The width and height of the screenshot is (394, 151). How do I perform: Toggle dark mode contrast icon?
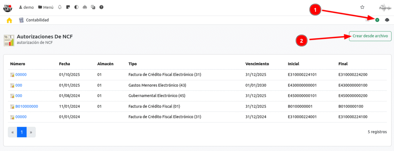(76, 7)
